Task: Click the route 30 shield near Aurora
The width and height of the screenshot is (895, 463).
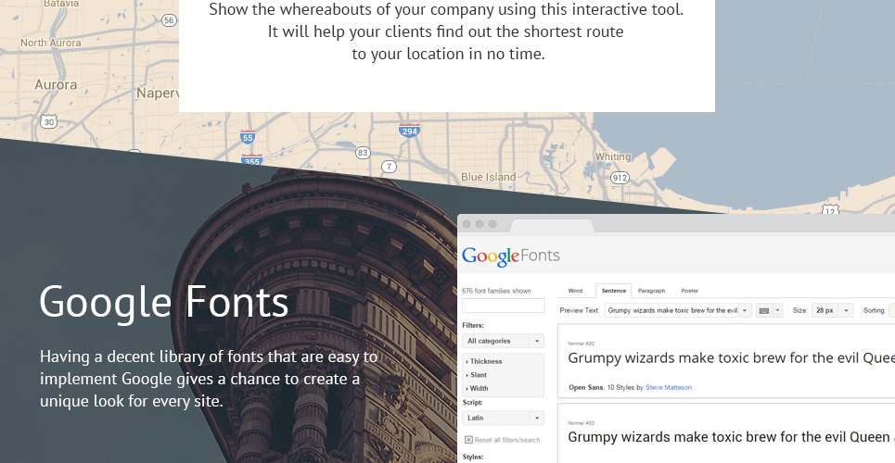Action: (49, 121)
